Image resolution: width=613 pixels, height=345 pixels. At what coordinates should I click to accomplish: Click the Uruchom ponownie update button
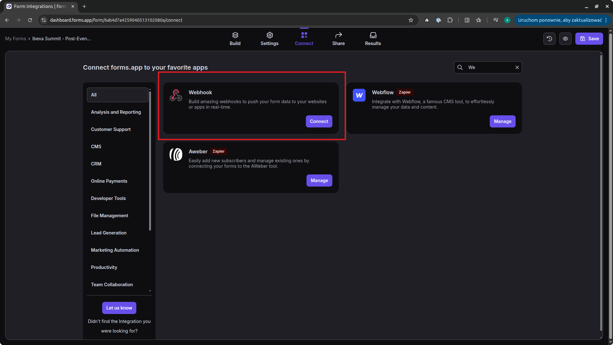coord(560,20)
